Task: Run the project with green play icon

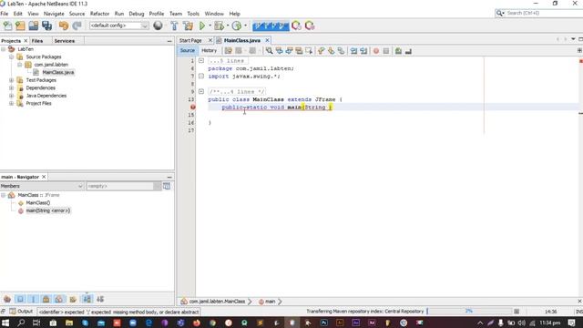Action: [202, 26]
